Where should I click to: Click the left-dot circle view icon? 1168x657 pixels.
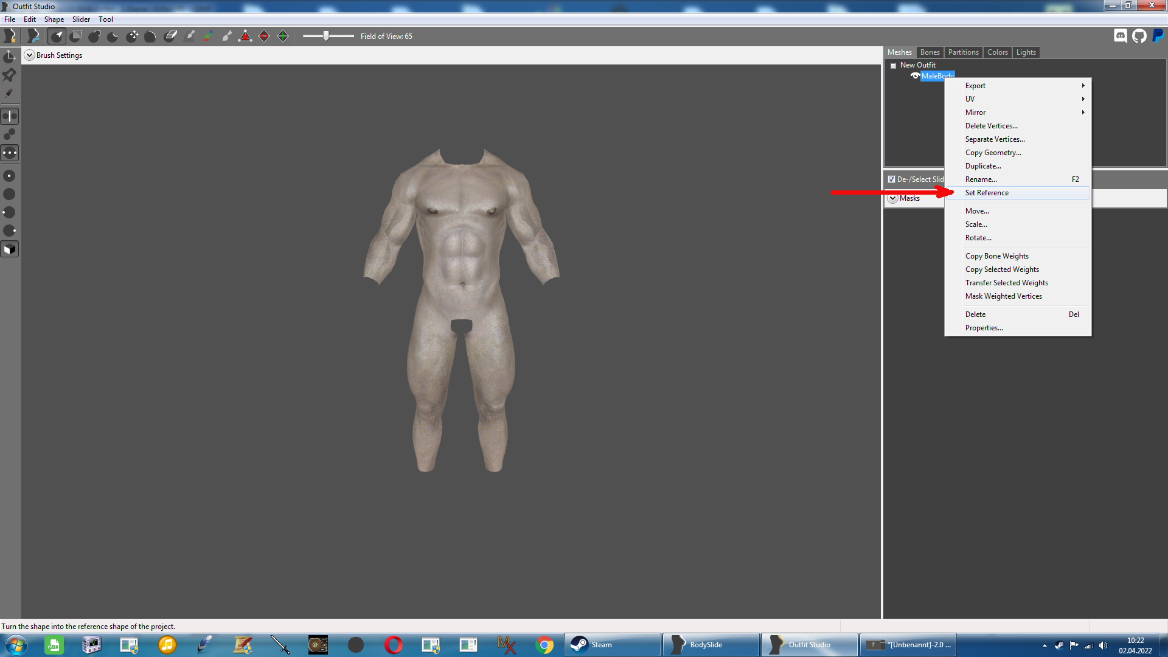tap(10, 212)
